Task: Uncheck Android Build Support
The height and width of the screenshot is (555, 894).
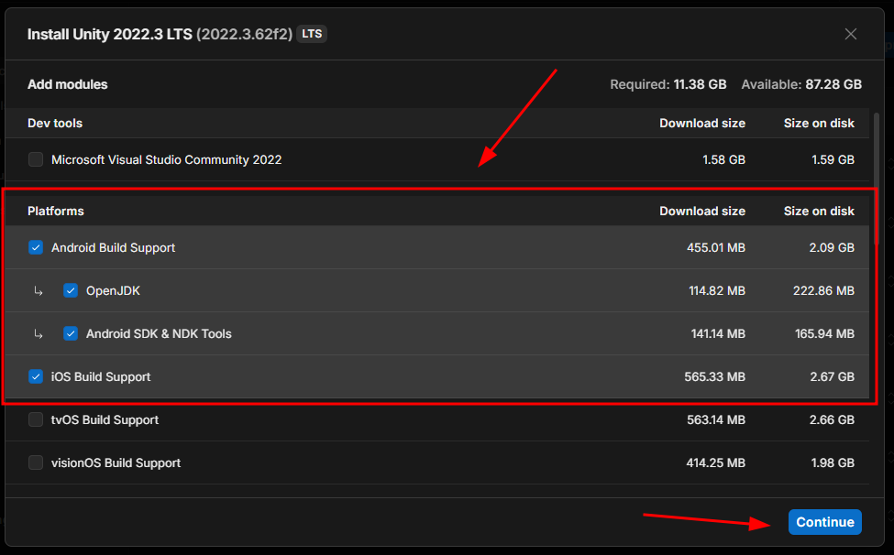Action: pyautogui.click(x=36, y=247)
